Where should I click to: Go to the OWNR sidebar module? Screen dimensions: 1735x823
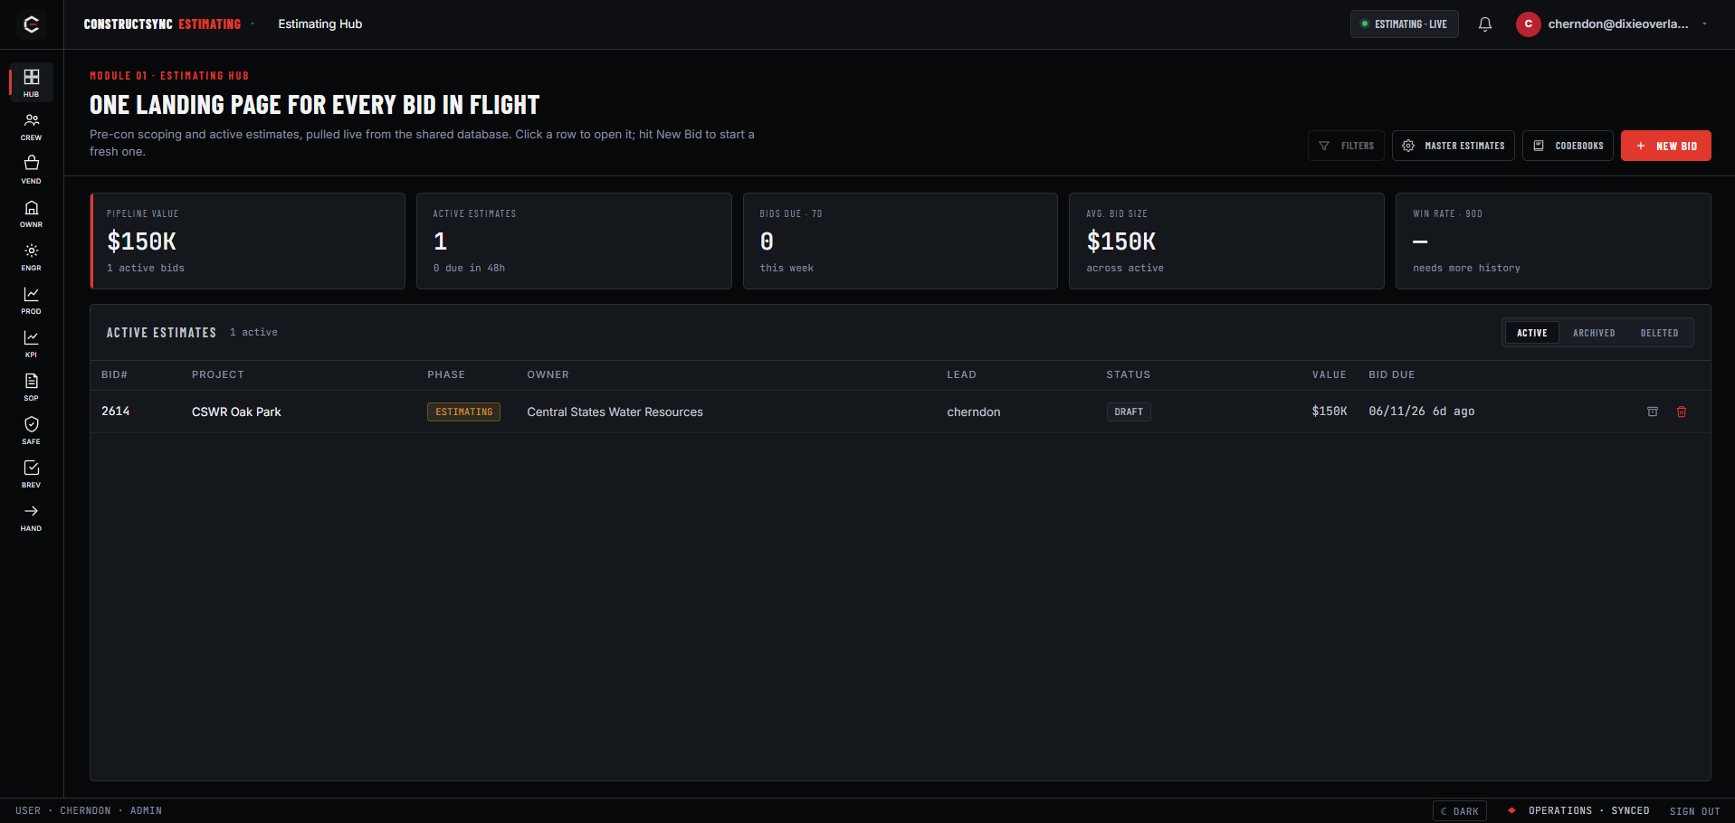click(x=31, y=213)
